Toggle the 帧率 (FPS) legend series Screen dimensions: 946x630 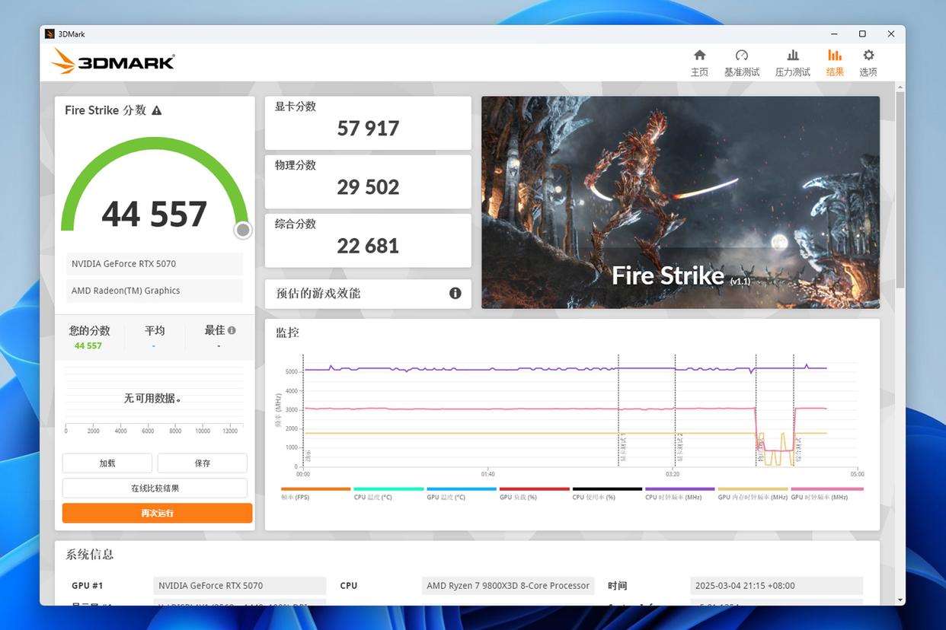pyautogui.click(x=315, y=494)
